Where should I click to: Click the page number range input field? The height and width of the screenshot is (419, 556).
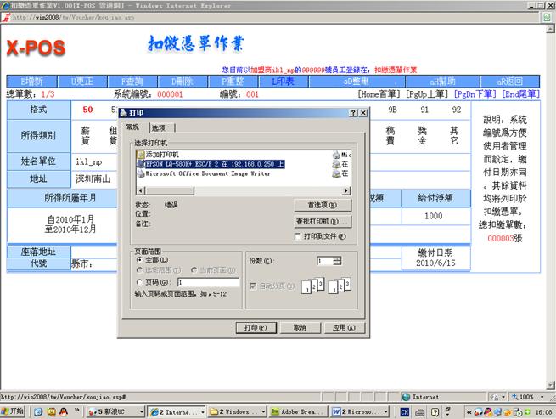(x=208, y=281)
